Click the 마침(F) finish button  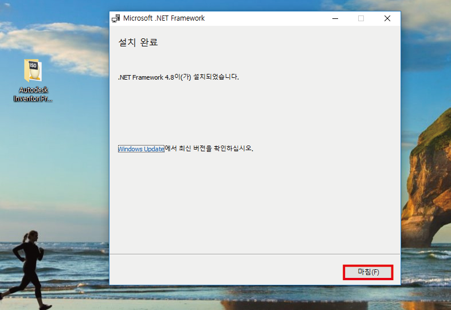[x=368, y=272]
